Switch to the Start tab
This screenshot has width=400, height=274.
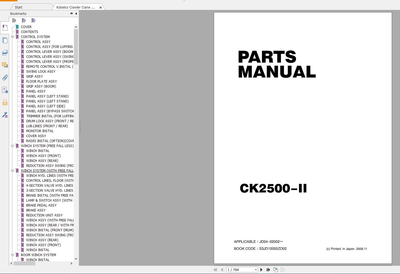(19, 7)
